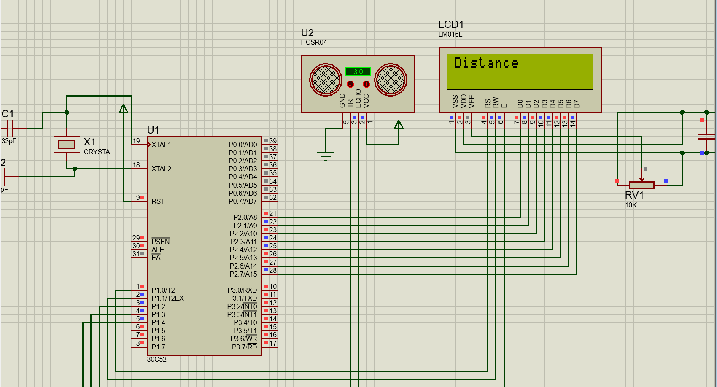Screen dimensions: 717x387
Task: Click the ALE pin label on U1
Action: [158, 250]
